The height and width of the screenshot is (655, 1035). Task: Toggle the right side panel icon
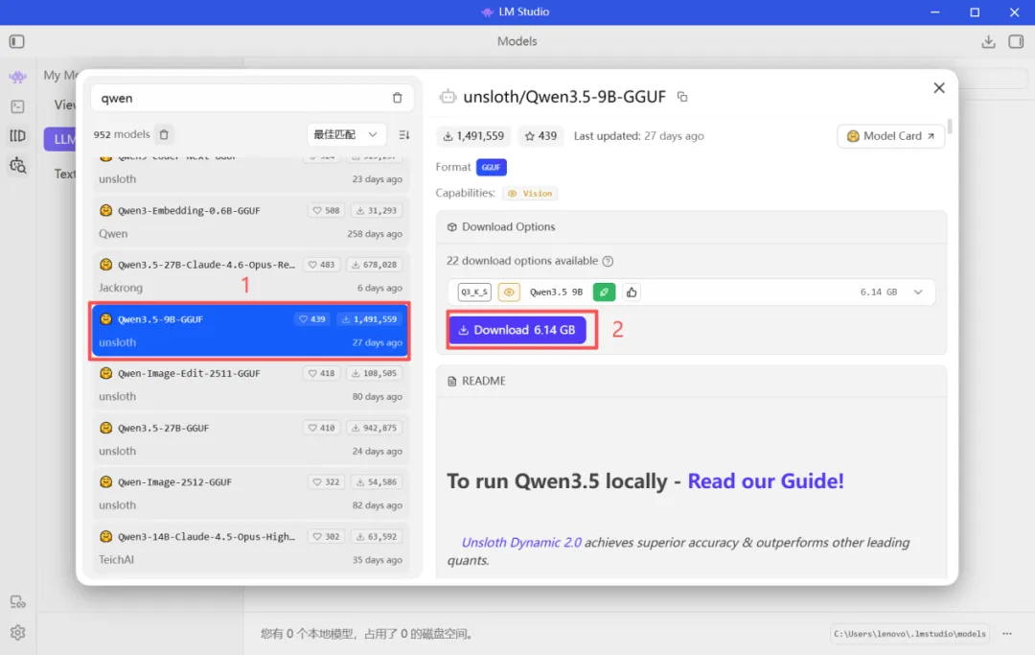pos(1016,41)
